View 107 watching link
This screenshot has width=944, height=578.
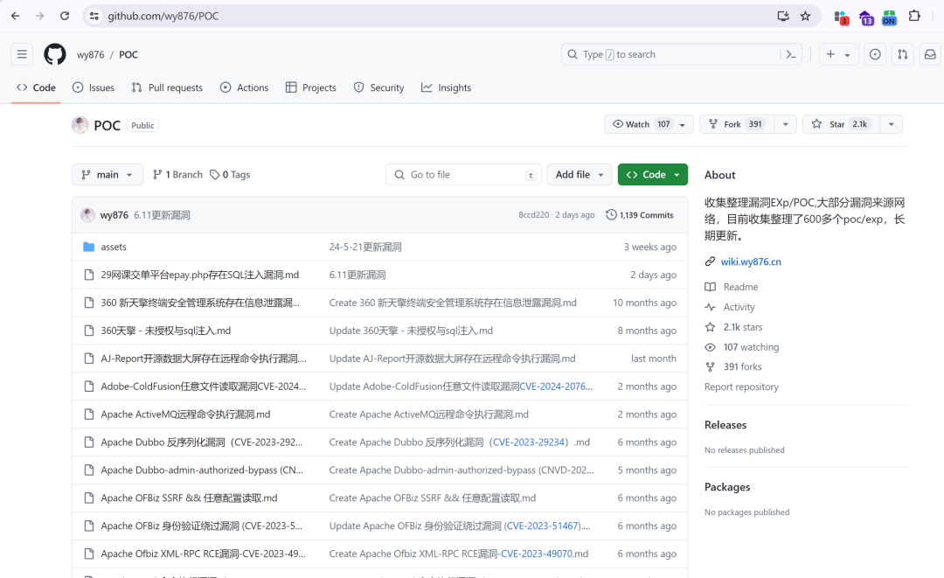pyautogui.click(x=751, y=347)
